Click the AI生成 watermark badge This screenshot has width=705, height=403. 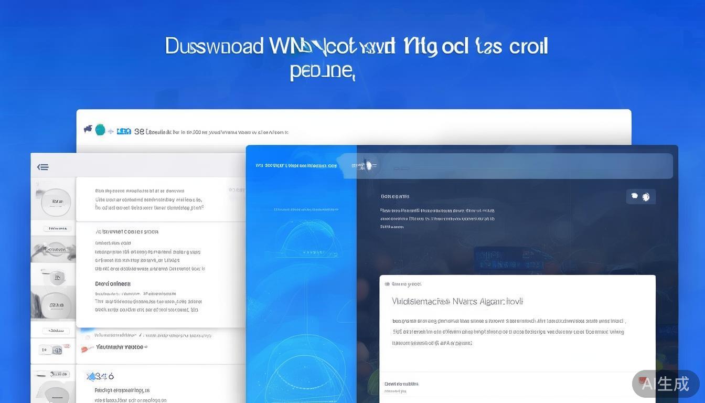point(665,384)
